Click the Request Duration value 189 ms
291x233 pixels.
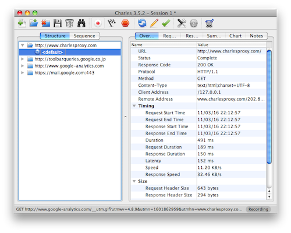coord(205,147)
